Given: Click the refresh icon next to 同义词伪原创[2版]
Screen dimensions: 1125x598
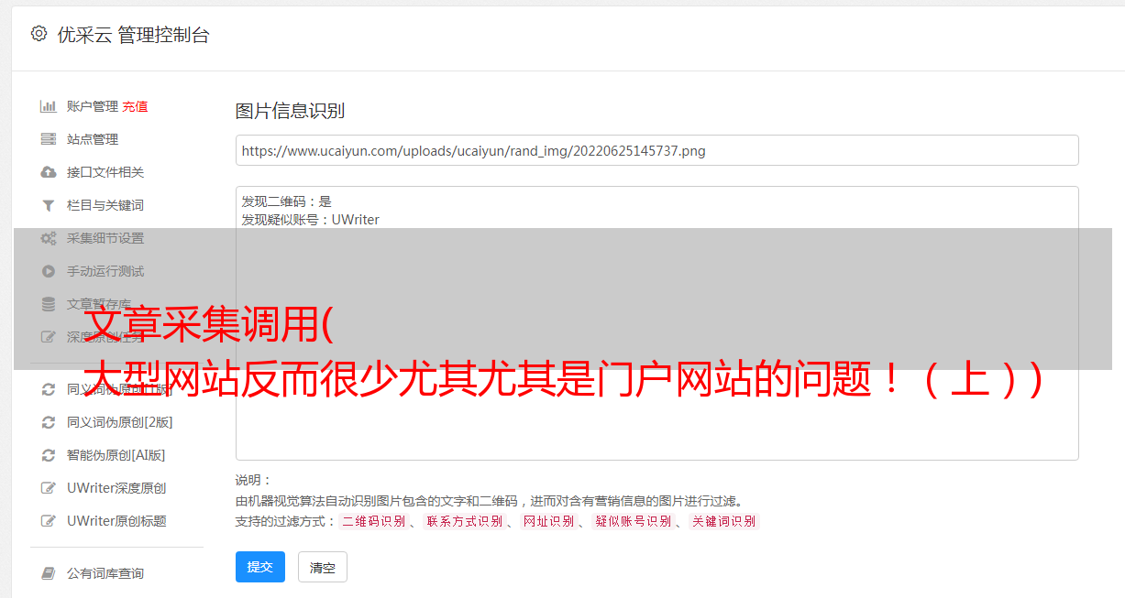Looking at the screenshot, I should tap(49, 422).
